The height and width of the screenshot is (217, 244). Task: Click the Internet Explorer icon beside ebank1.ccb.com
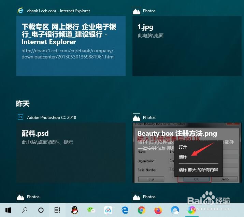pyautogui.click(x=20, y=11)
